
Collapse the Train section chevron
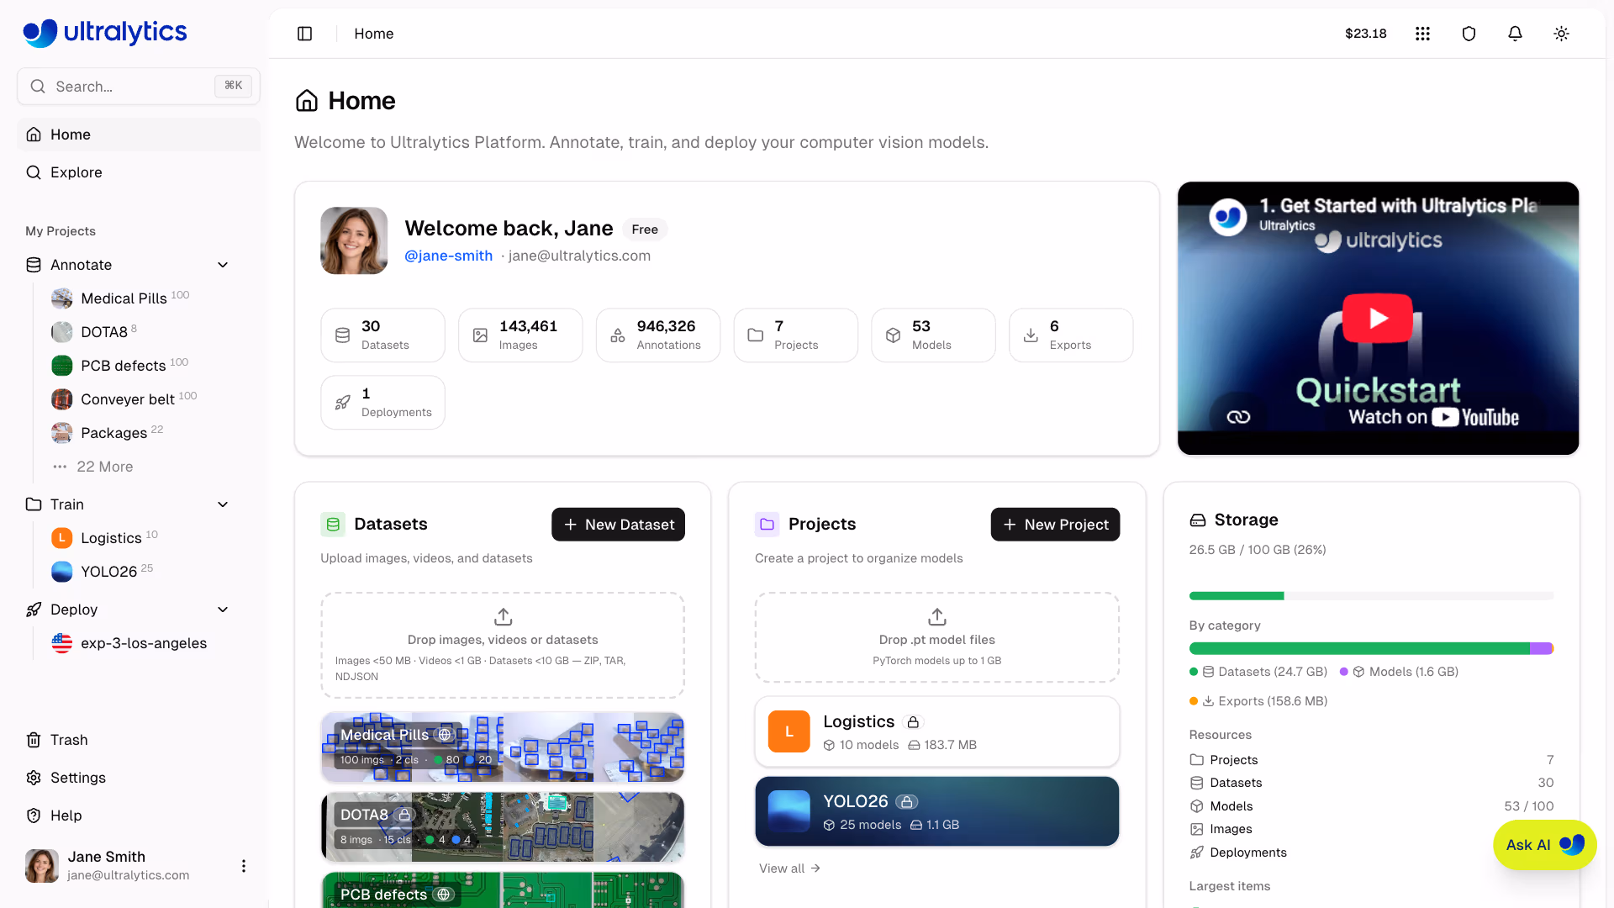(x=223, y=504)
